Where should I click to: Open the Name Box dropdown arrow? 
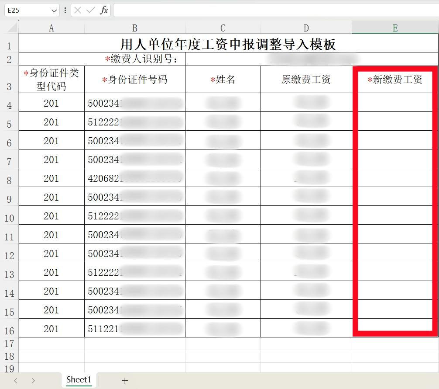point(54,10)
